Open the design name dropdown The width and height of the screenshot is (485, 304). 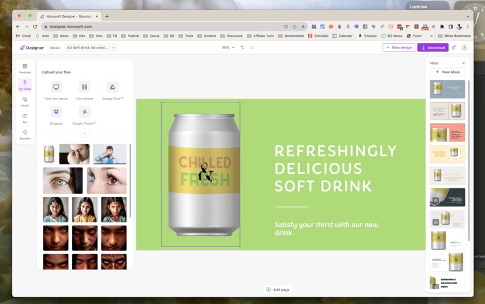[x=90, y=48]
